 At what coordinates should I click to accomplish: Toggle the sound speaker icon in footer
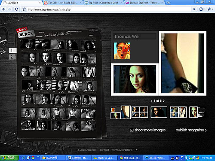pyautogui.click(x=137, y=150)
